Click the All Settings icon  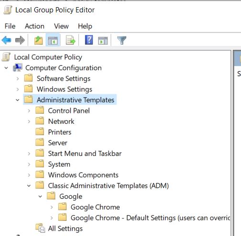[x=40, y=228]
